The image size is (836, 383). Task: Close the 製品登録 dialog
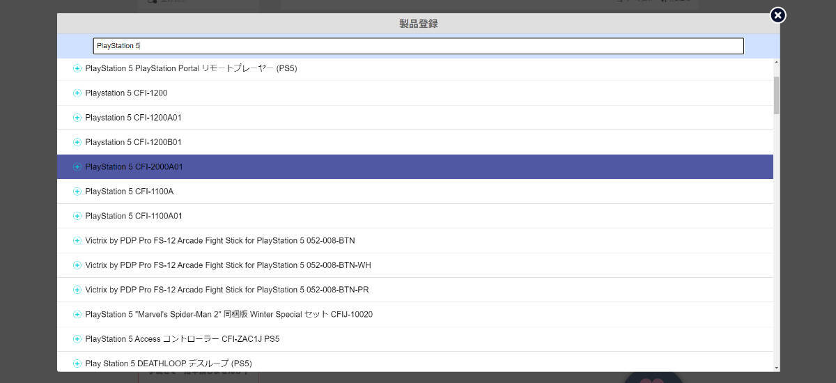pyautogui.click(x=777, y=15)
